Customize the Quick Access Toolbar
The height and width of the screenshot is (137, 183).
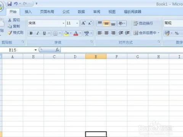pyautogui.click(x=37, y=4)
